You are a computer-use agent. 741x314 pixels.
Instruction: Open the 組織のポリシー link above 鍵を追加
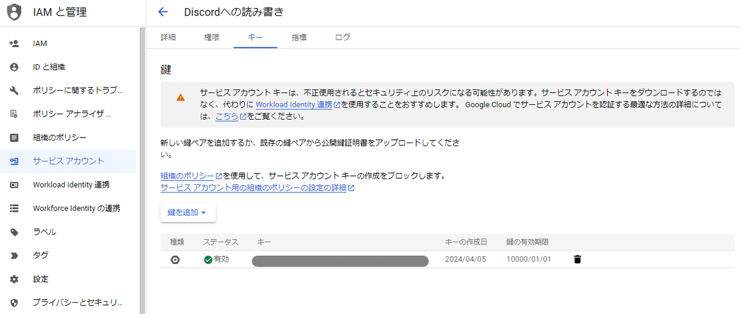[191, 176]
